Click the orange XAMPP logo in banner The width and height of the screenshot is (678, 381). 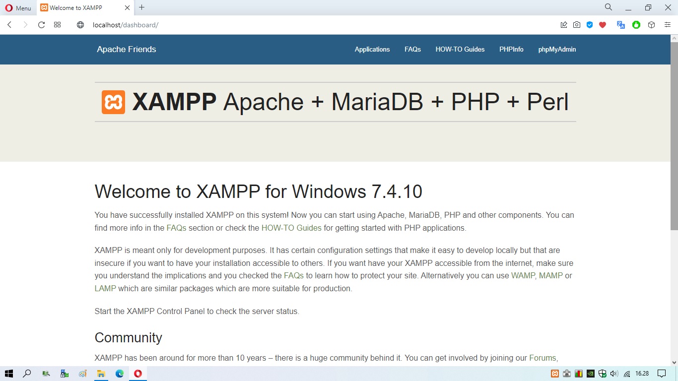(113, 102)
